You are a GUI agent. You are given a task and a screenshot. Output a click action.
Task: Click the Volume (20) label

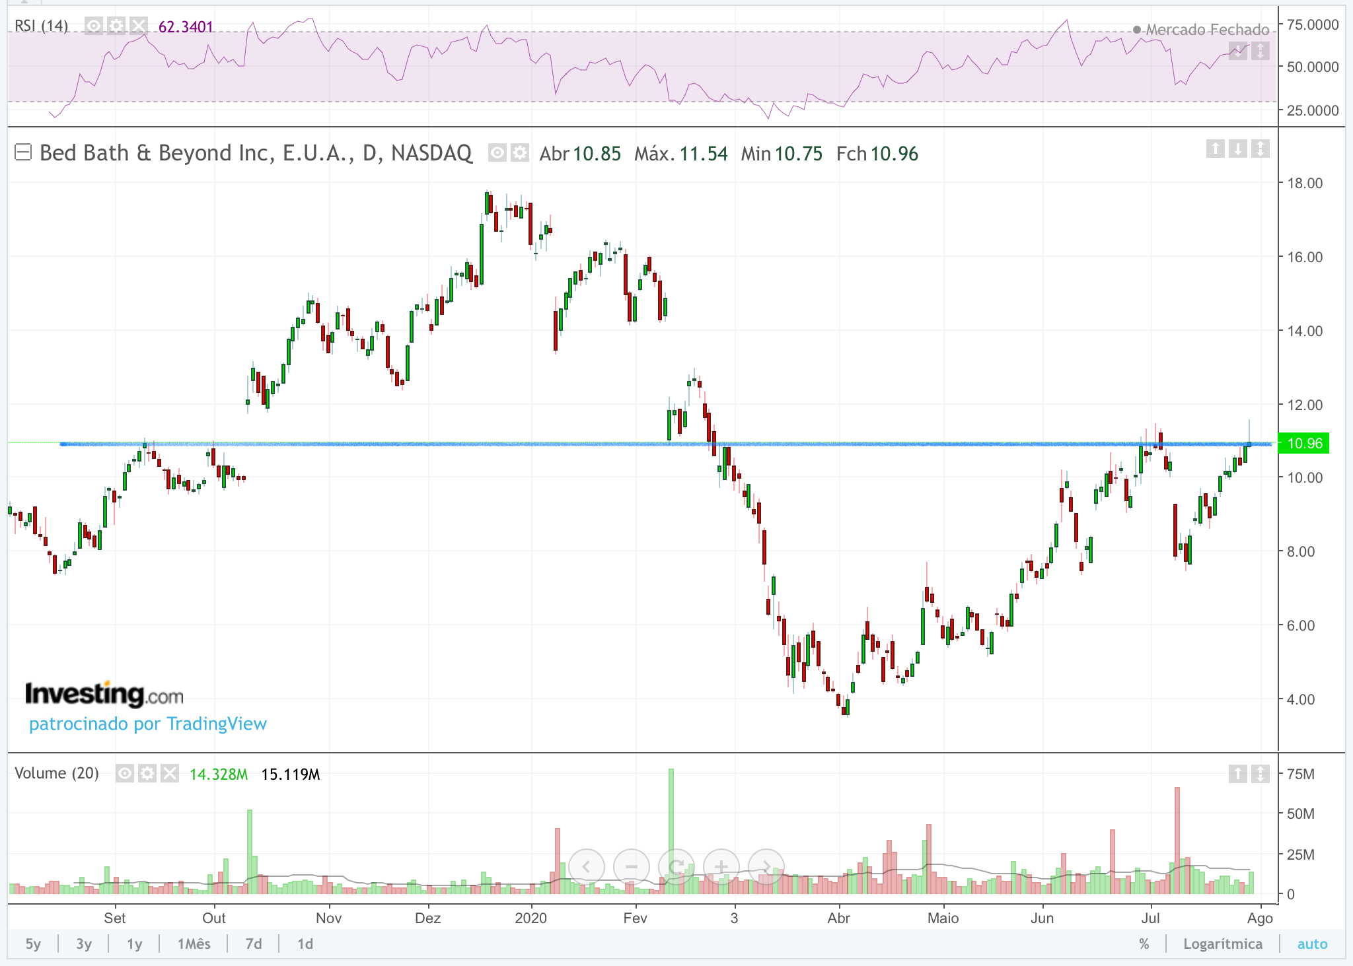[57, 773]
